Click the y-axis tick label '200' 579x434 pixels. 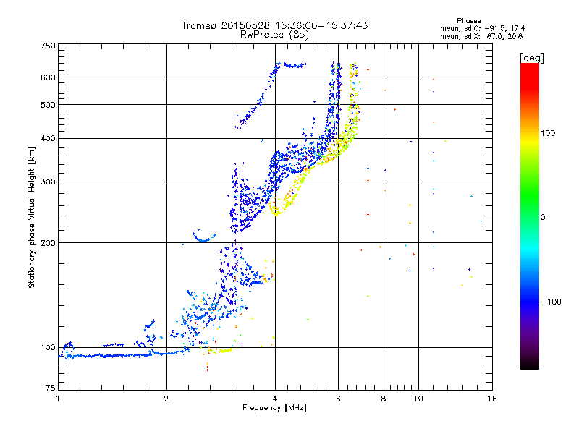[x=48, y=243]
